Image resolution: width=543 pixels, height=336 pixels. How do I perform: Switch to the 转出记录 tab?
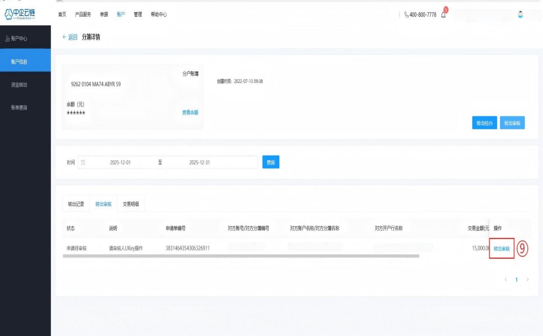76,204
